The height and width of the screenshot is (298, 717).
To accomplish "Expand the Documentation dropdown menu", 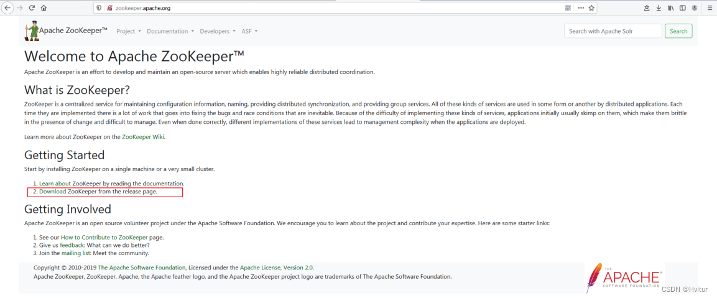I will click(x=170, y=31).
